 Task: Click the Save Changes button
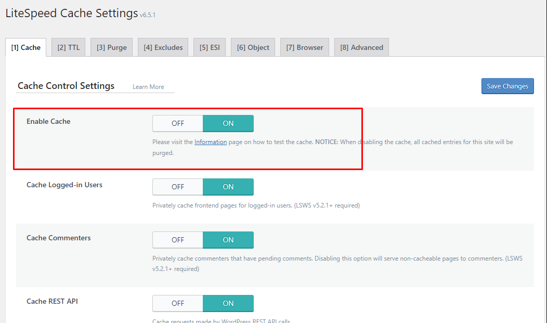[x=507, y=86]
